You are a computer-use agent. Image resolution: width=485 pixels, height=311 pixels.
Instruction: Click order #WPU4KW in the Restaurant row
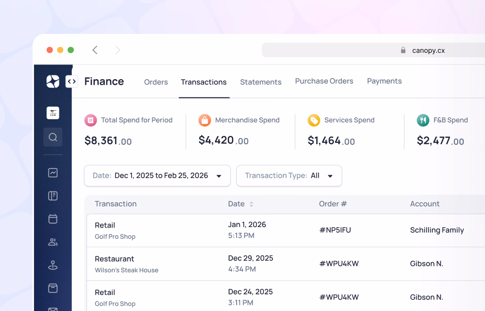339,264
